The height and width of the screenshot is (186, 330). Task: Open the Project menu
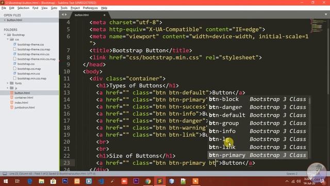pyautogui.click(x=75, y=8)
